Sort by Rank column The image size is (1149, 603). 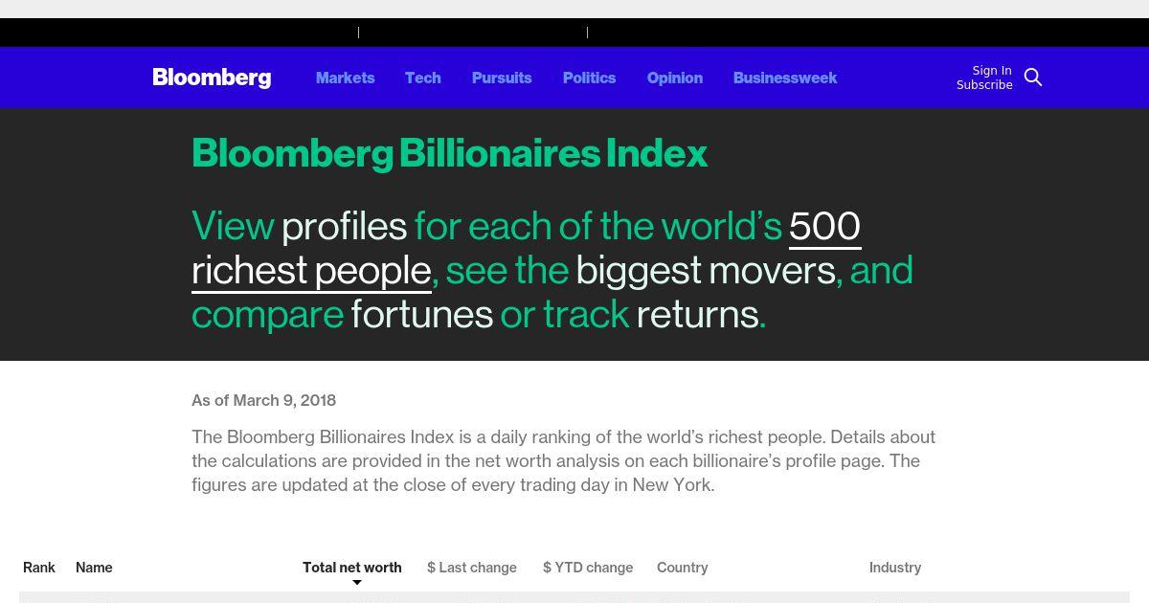(39, 568)
